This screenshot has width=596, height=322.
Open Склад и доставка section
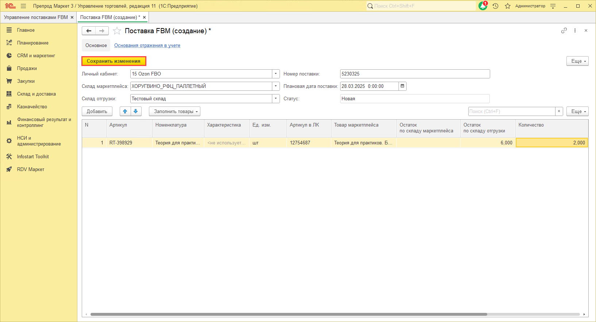pyautogui.click(x=36, y=94)
